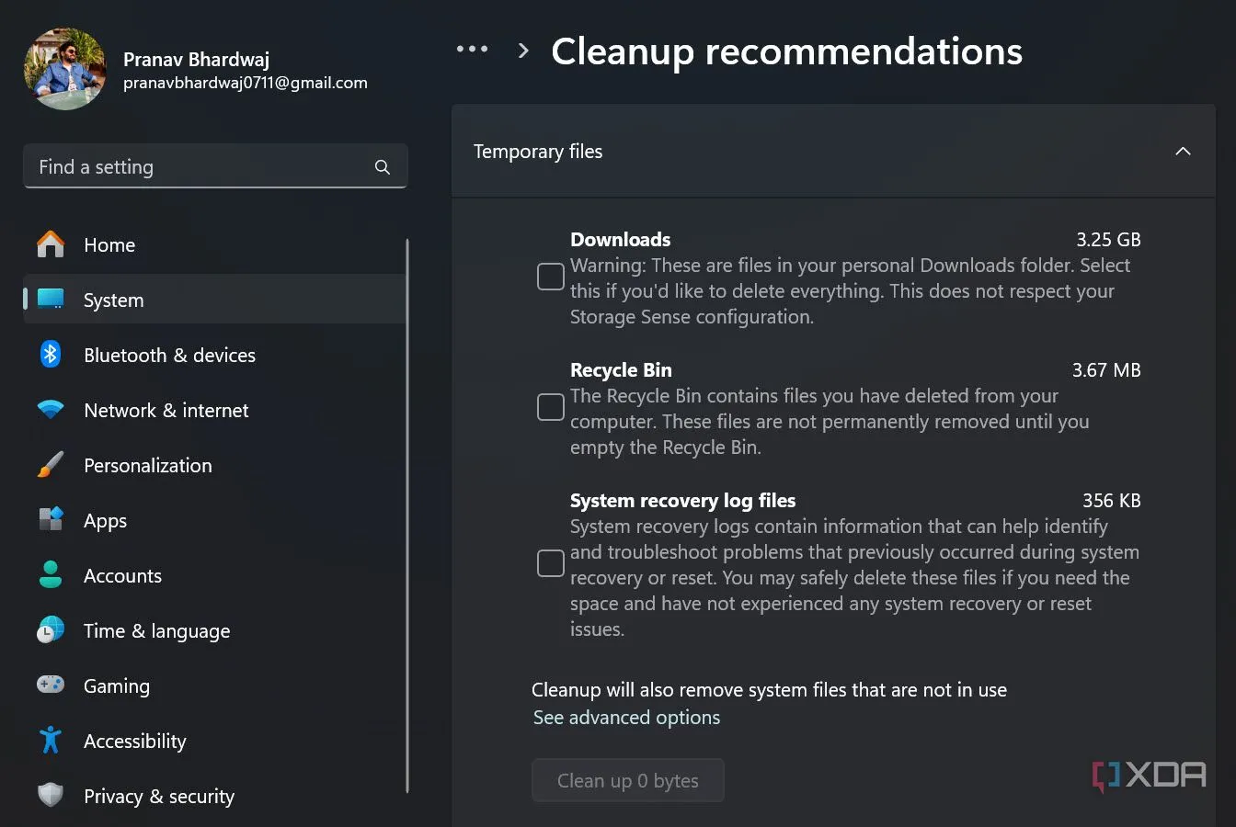Click the Find a setting search box
Screen dimensions: 1236x827
(x=202, y=167)
